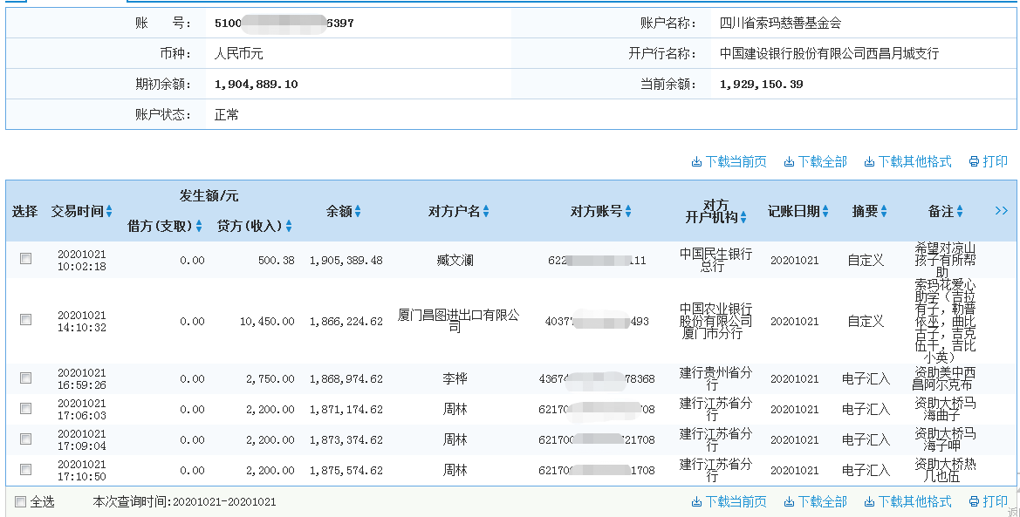Click the download-current-page icon next to 下载当前页
Screen dimensions: 1020x517
tap(697, 160)
